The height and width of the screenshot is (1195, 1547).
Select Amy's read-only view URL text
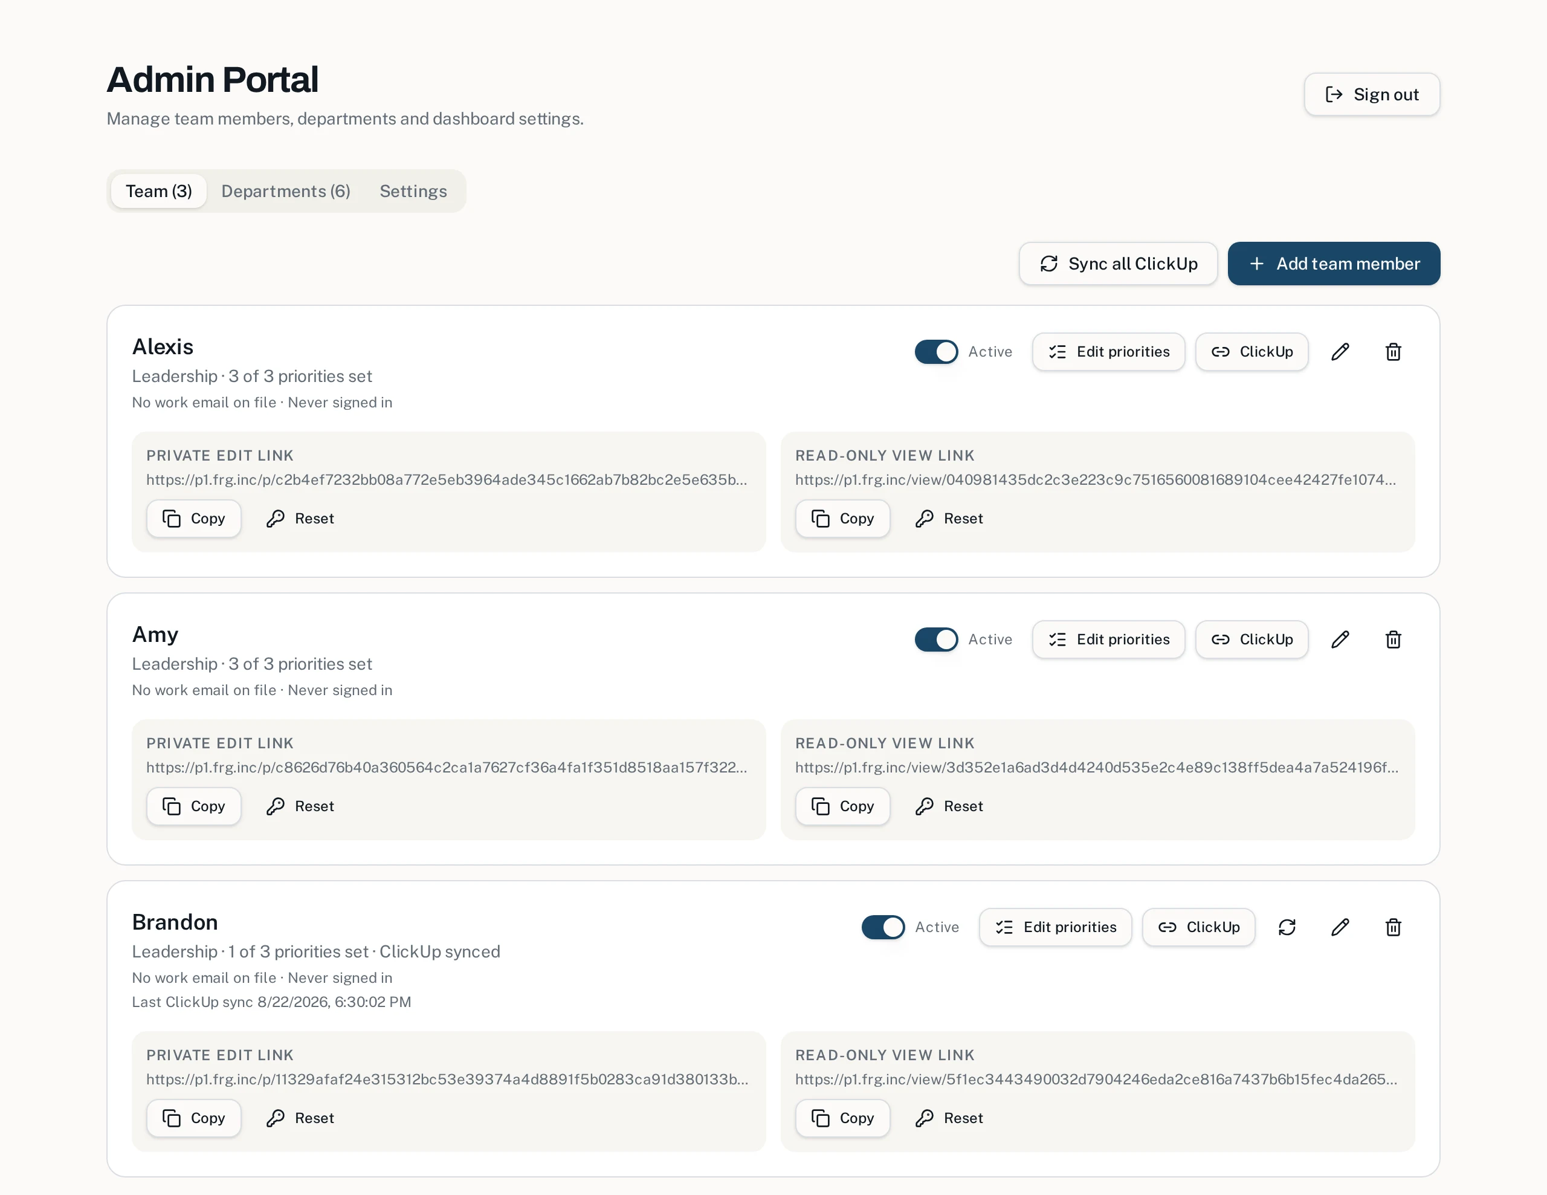coord(1097,767)
